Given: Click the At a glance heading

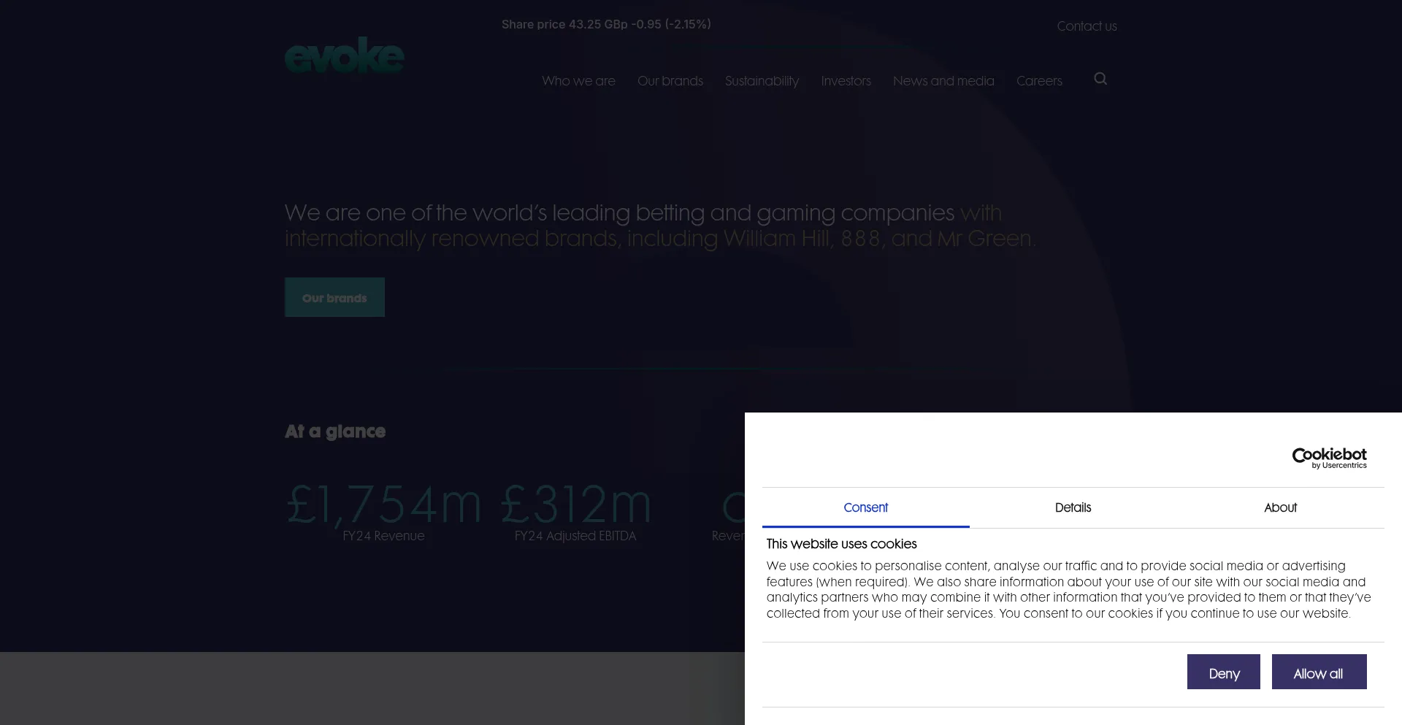Looking at the screenshot, I should (335, 431).
